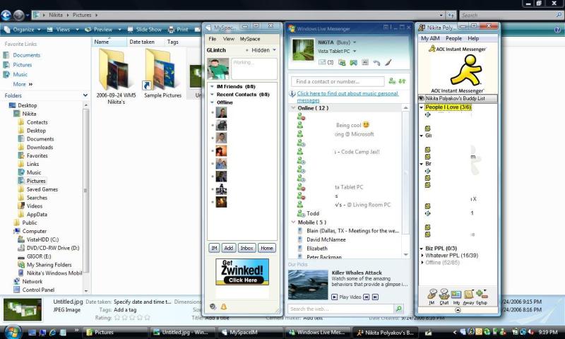Click the AIM Info icon
Screen dimensions: 565x339
click(456, 297)
